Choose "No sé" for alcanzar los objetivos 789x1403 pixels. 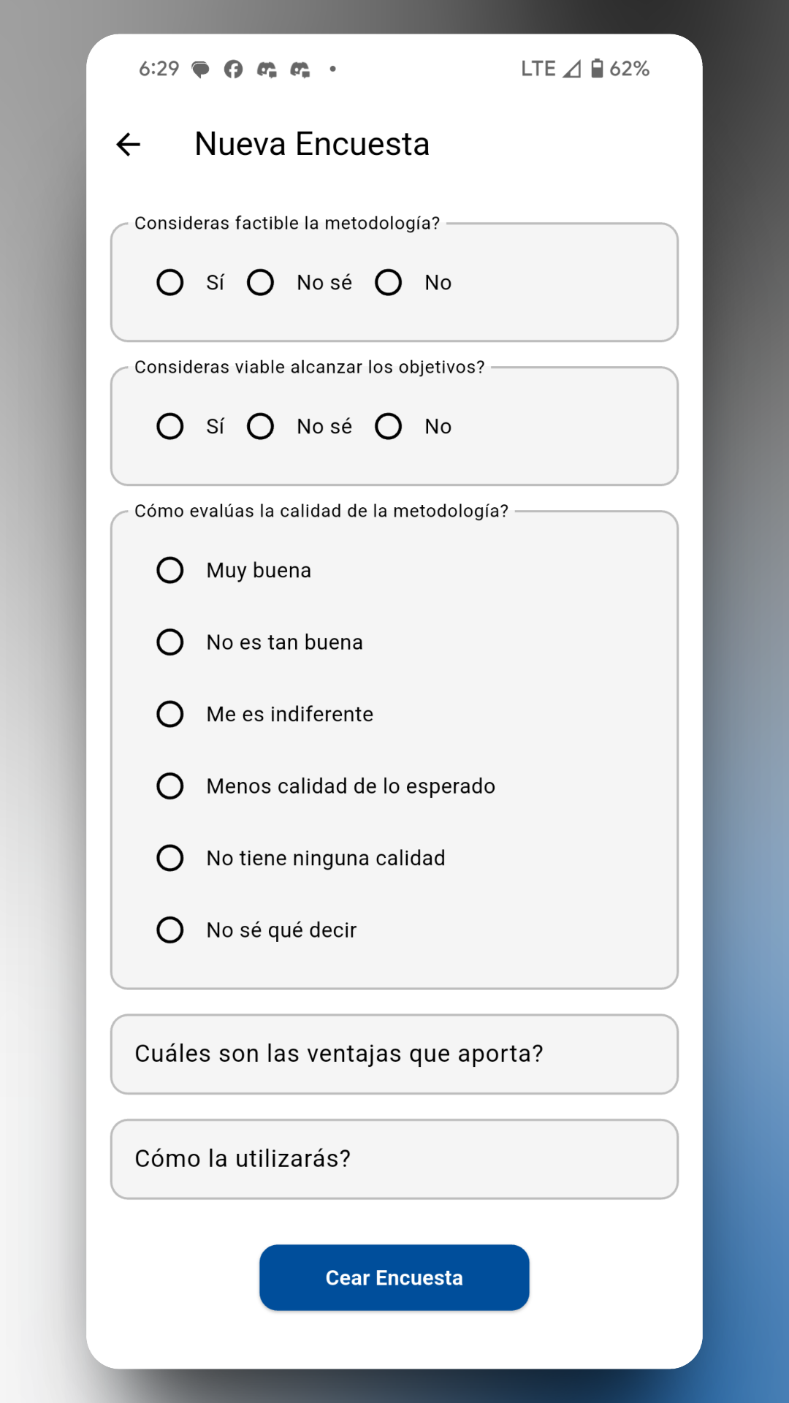[261, 426]
